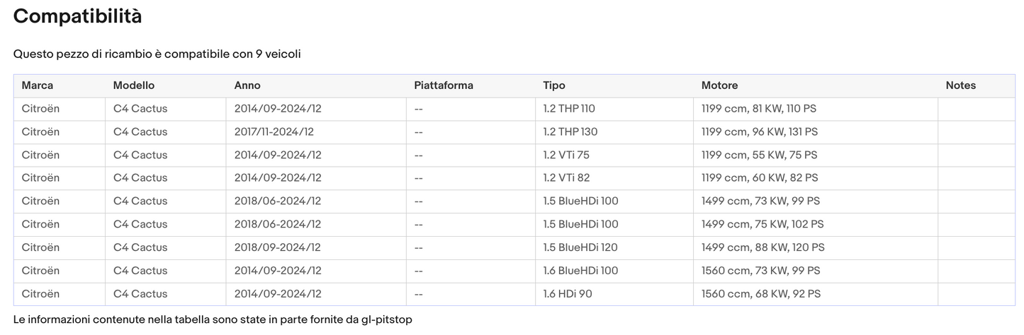The height and width of the screenshot is (335, 1024).
Task: Select the 1.2 THP 110 type cell
Action: (569, 109)
